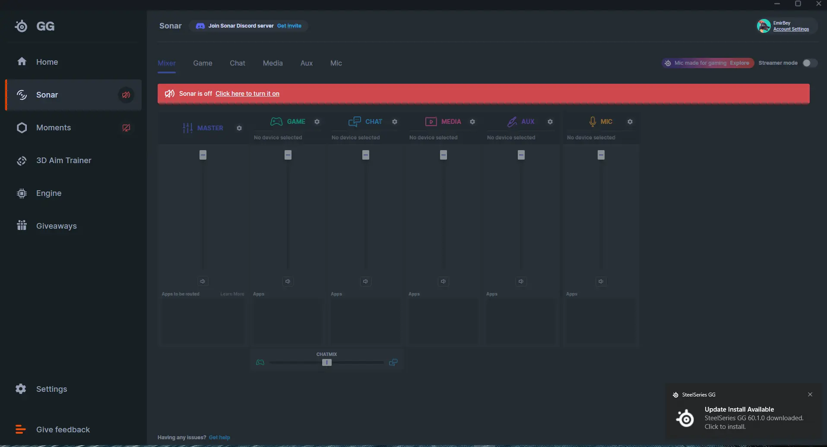The height and width of the screenshot is (447, 827).
Task: Click the Sonar muted speaker badge in sidebar
Action: pyautogui.click(x=126, y=95)
